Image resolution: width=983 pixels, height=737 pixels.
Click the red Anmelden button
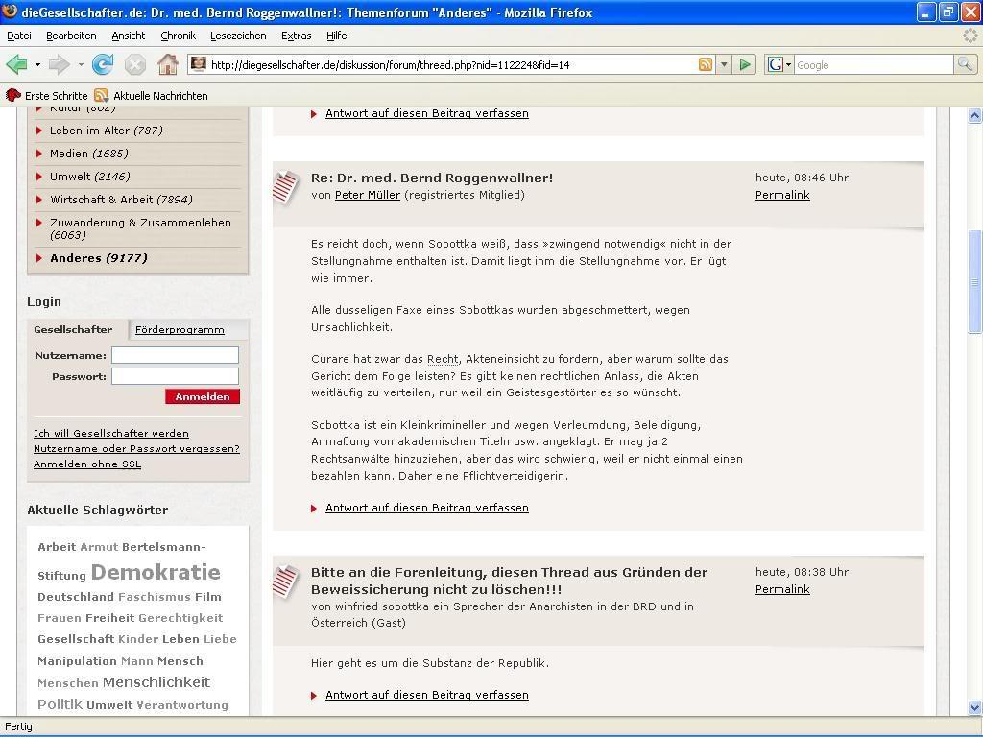[202, 396]
